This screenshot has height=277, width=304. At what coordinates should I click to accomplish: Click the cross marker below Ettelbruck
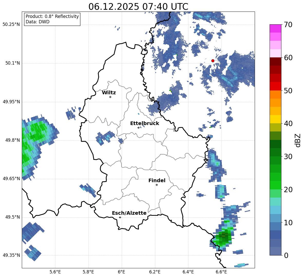click(138, 128)
